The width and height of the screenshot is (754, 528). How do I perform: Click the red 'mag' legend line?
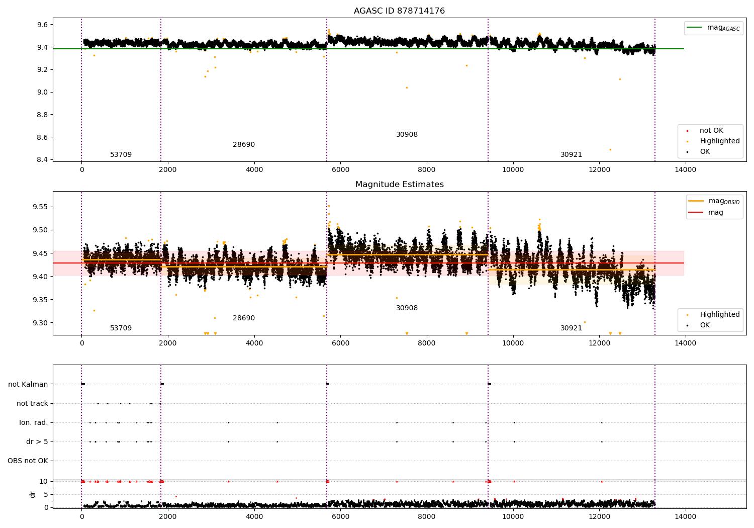click(x=696, y=213)
